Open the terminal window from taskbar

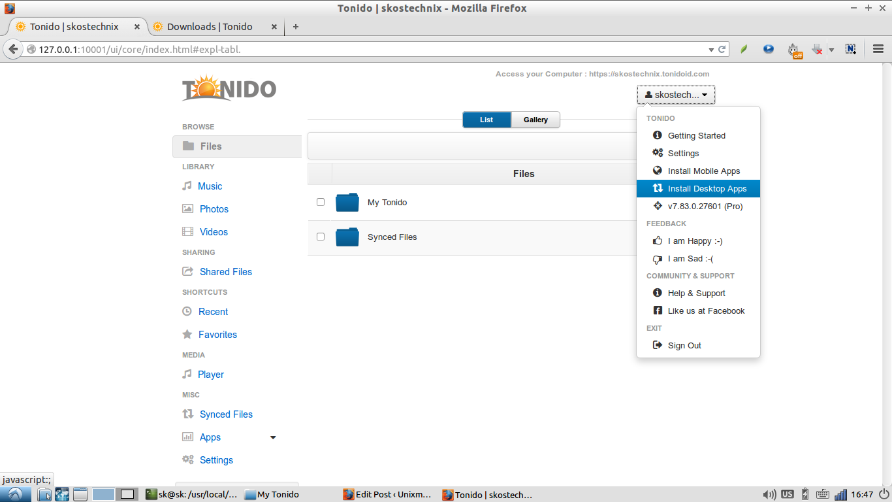tap(192, 494)
